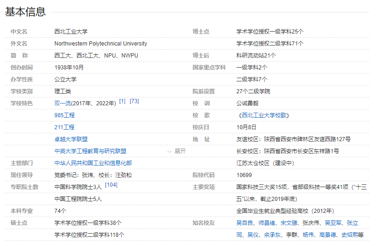Click the alumnus link 杨伟

point(308,235)
